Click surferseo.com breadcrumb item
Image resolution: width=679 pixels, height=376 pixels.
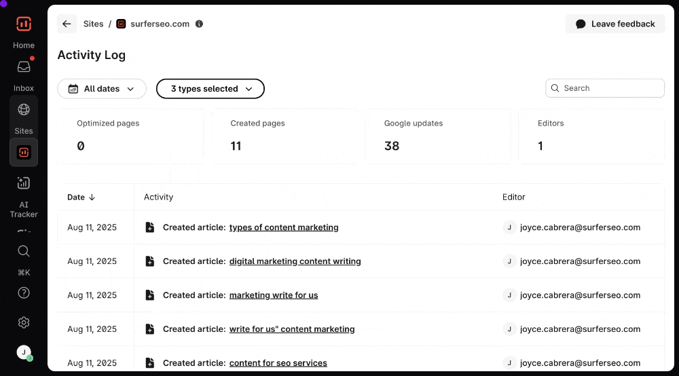coord(160,24)
